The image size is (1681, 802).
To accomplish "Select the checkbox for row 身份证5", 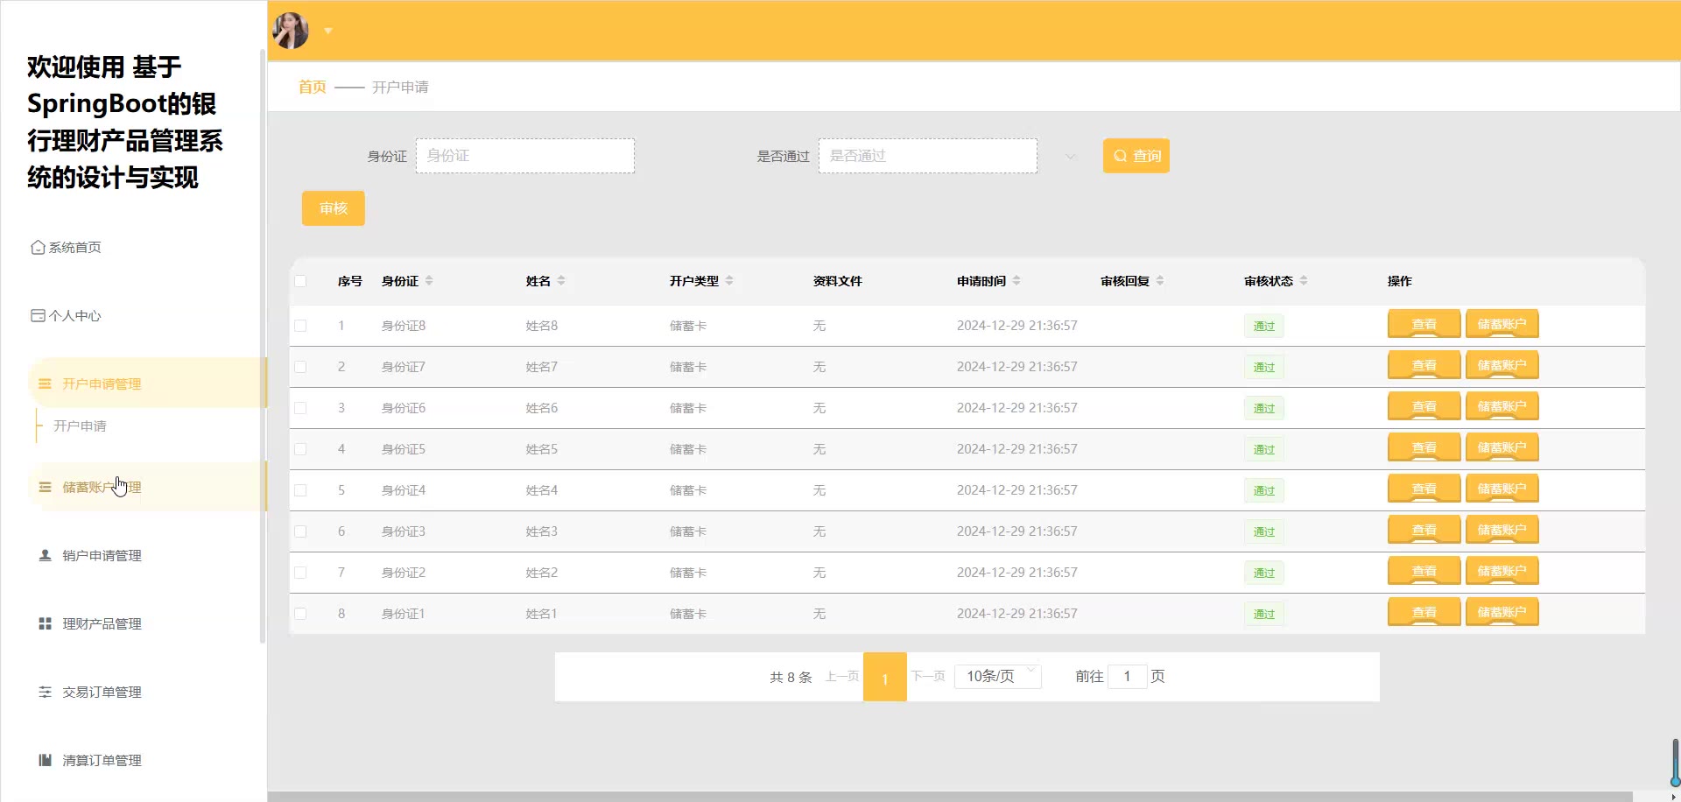I will [300, 449].
